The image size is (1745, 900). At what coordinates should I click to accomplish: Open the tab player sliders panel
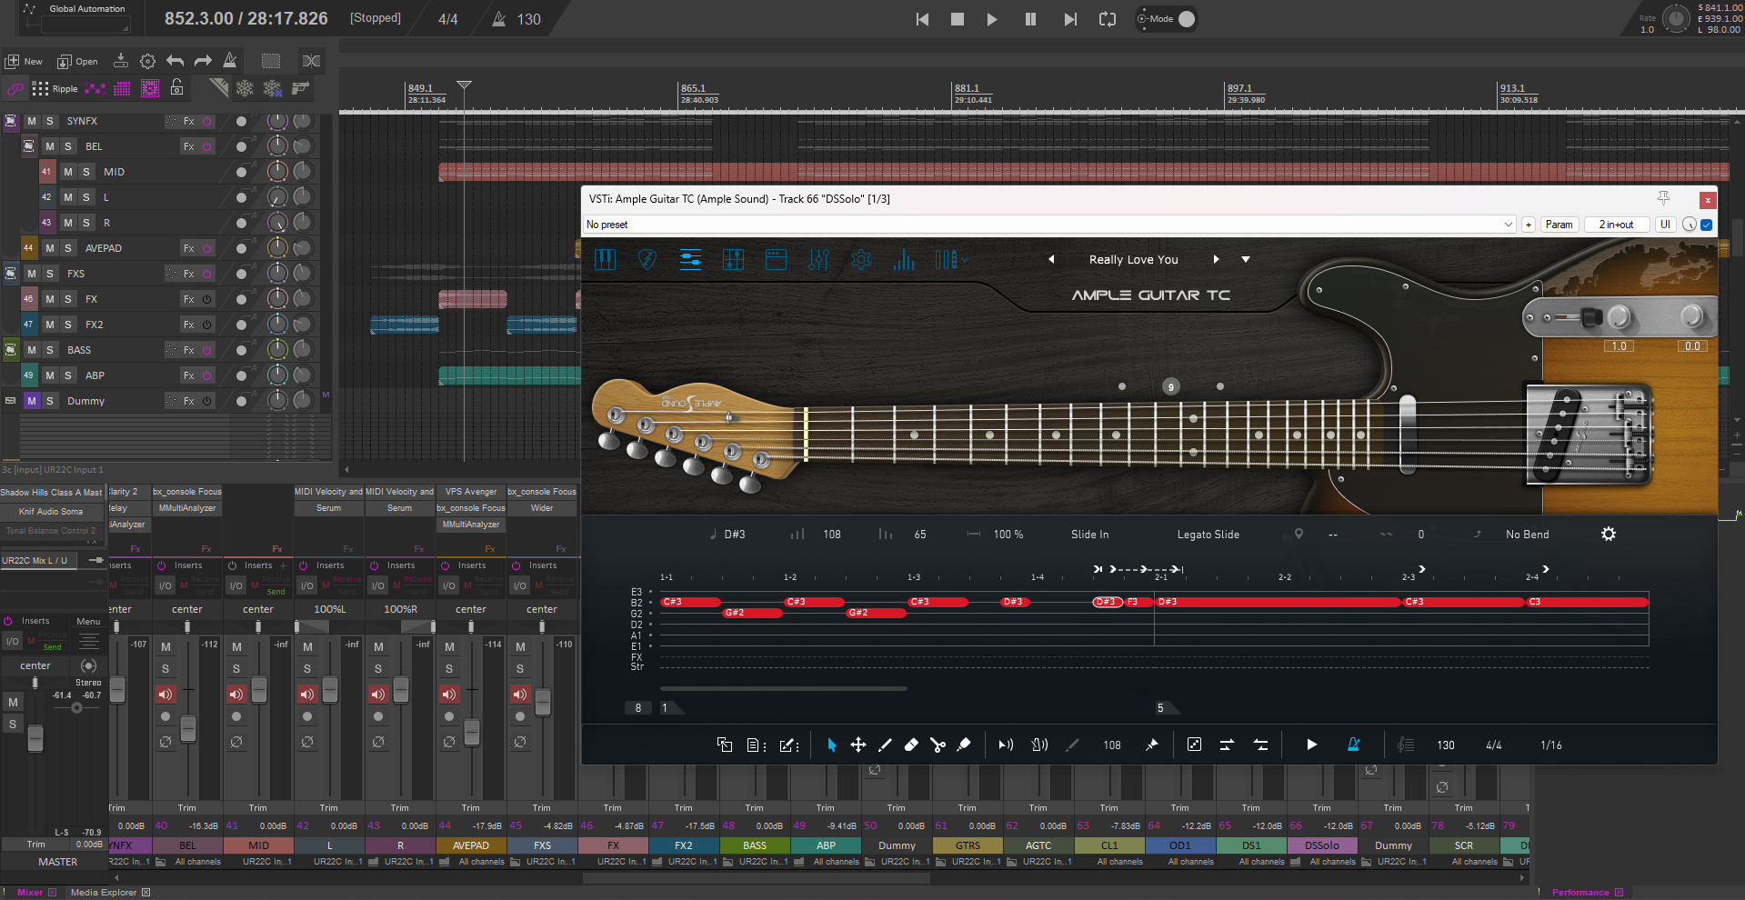(690, 260)
